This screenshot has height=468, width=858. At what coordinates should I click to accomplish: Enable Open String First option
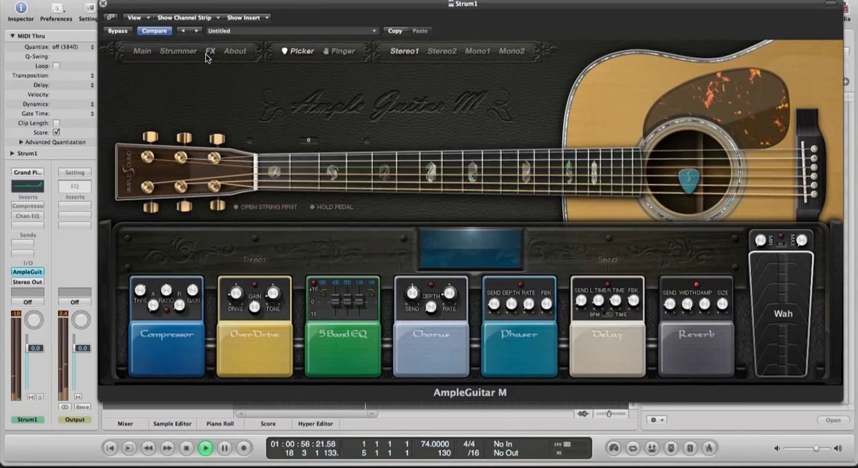click(x=266, y=207)
